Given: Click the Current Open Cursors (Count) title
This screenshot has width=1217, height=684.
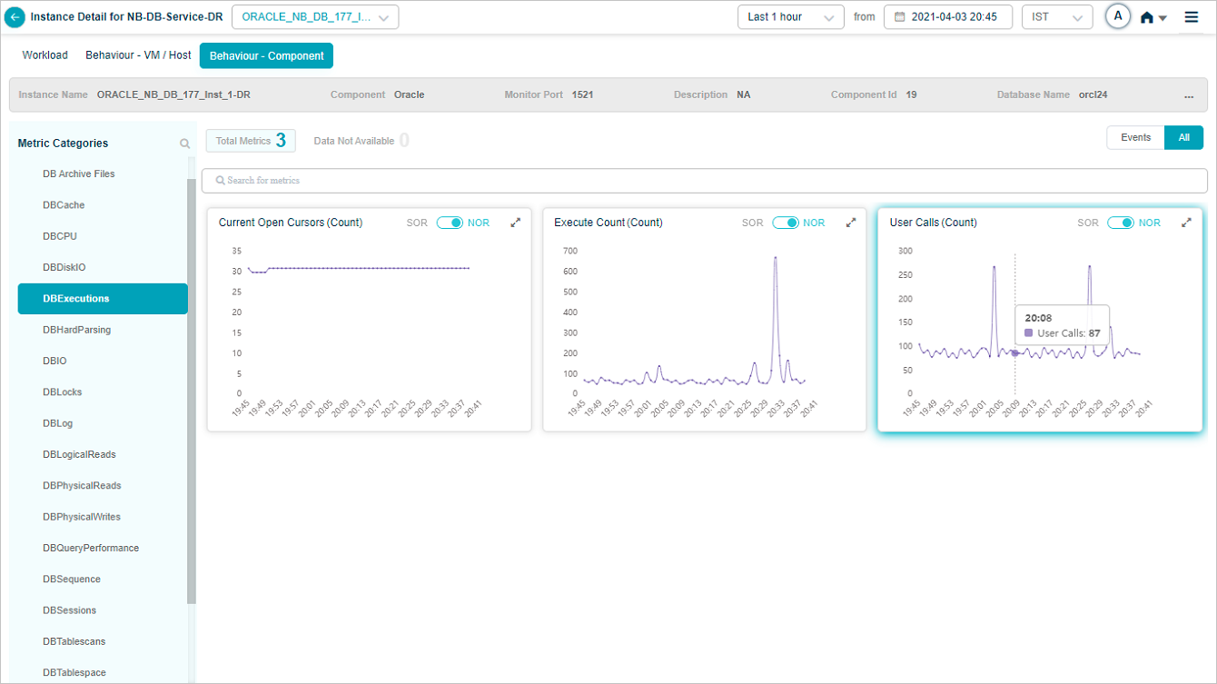Looking at the screenshot, I should click(291, 223).
